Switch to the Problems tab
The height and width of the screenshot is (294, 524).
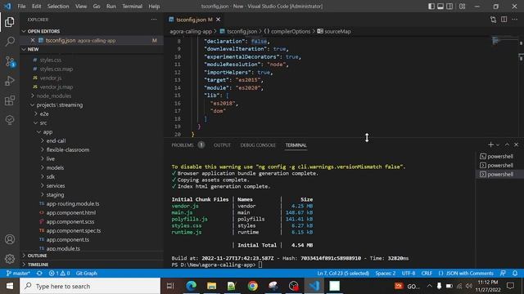(x=183, y=145)
